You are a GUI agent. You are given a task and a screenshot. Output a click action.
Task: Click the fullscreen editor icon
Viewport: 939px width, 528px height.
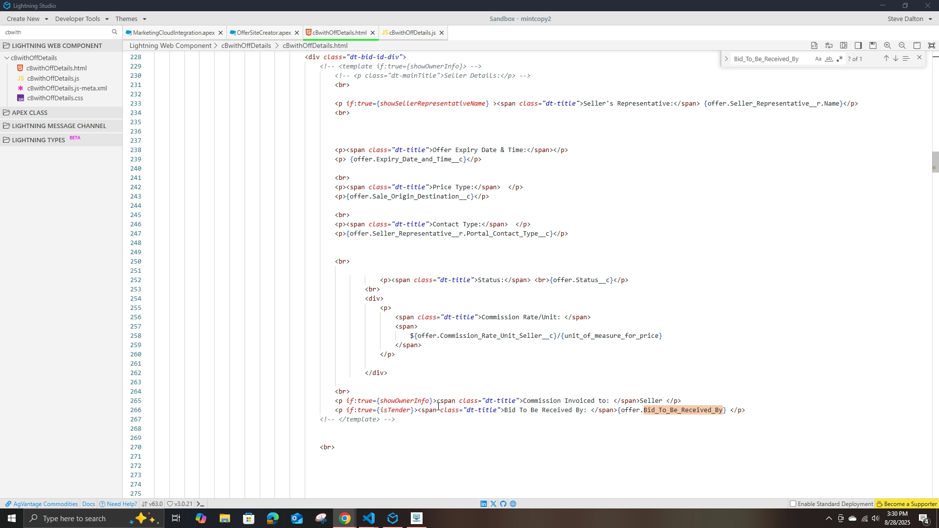point(932,45)
